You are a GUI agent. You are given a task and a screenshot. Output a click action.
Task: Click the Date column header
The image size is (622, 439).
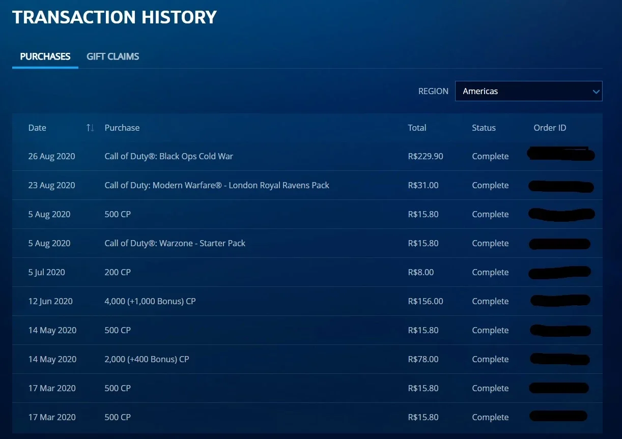(x=37, y=128)
